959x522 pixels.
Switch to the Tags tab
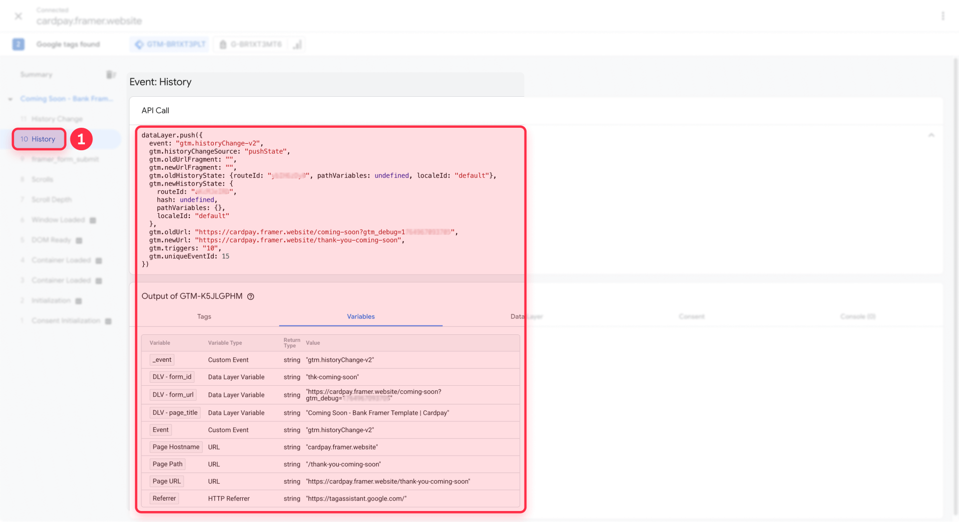click(204, 316)
